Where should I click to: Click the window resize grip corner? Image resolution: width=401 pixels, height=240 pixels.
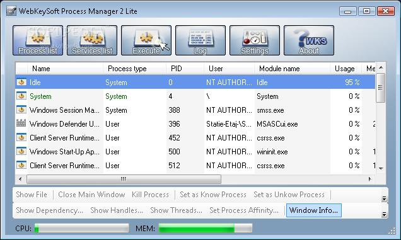pos(392,231)
